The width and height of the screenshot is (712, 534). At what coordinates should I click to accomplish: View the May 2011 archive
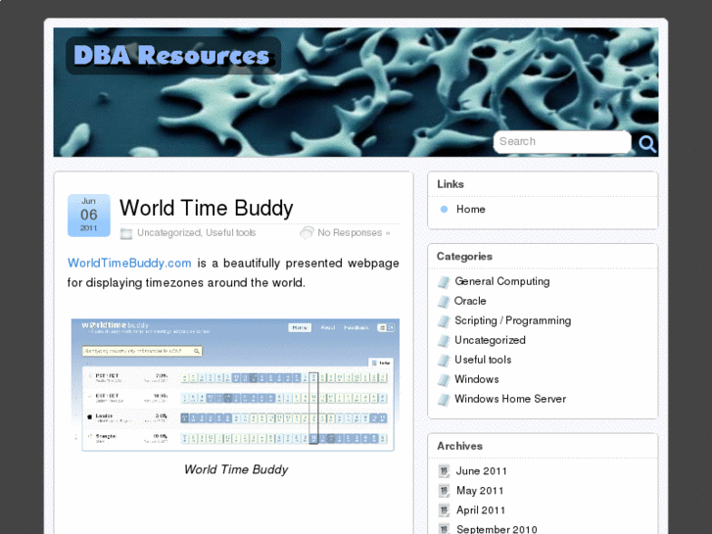[x=480, y=491]
